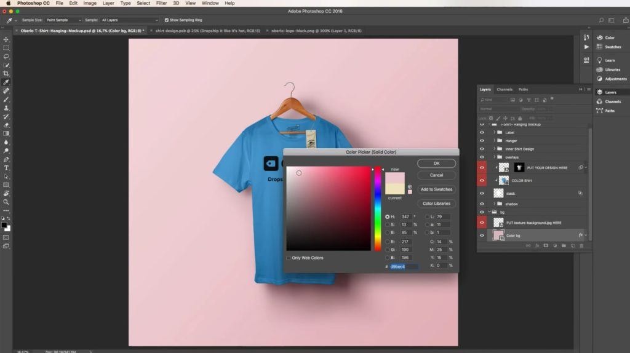Screen dimensions: 630x353
Task: Uncheck Show Sampling Ring option
Action: [x=167, y=20]
